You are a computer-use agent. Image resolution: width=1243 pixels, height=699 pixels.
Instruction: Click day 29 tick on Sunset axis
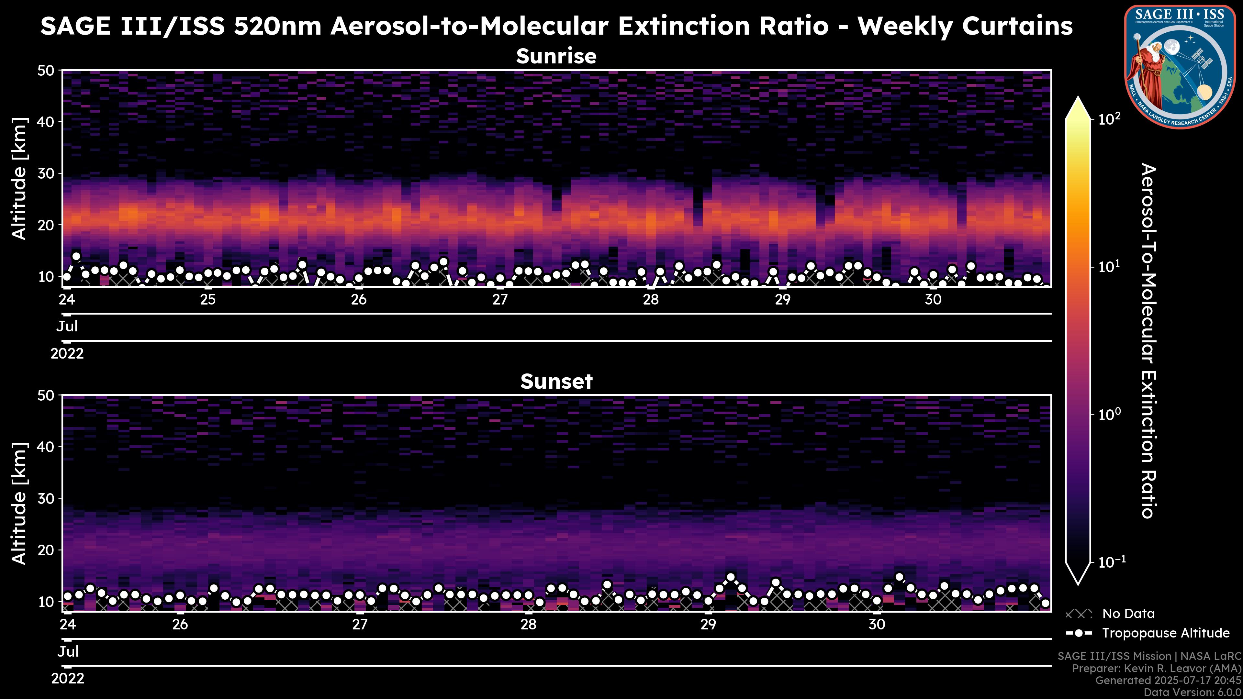click(x=708, y=625)
